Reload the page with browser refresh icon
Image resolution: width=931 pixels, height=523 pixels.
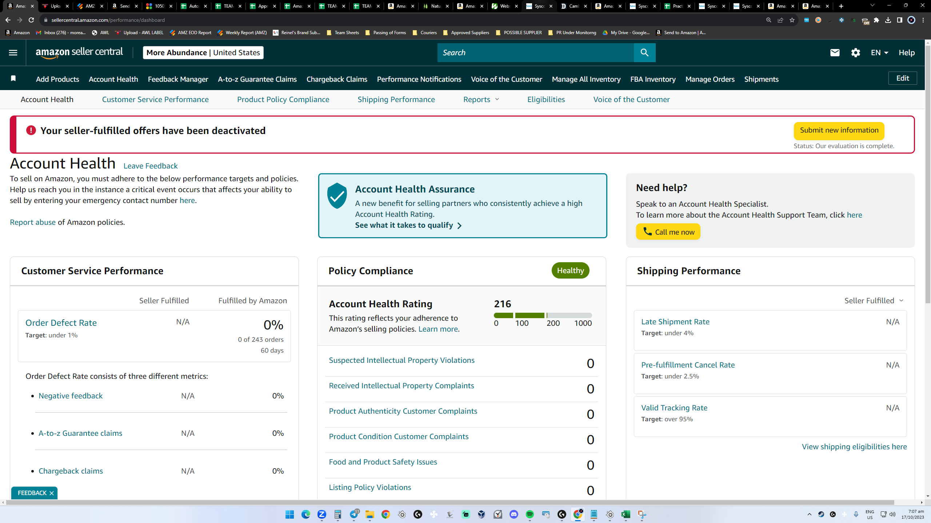click(31, 20)
